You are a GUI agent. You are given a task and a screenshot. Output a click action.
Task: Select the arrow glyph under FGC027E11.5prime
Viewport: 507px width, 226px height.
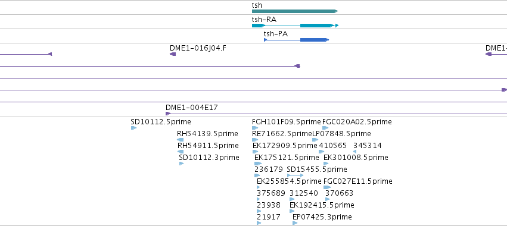point(327,187)
